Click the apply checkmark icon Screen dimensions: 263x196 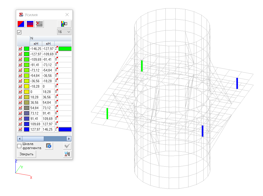(x=67, y=146)
